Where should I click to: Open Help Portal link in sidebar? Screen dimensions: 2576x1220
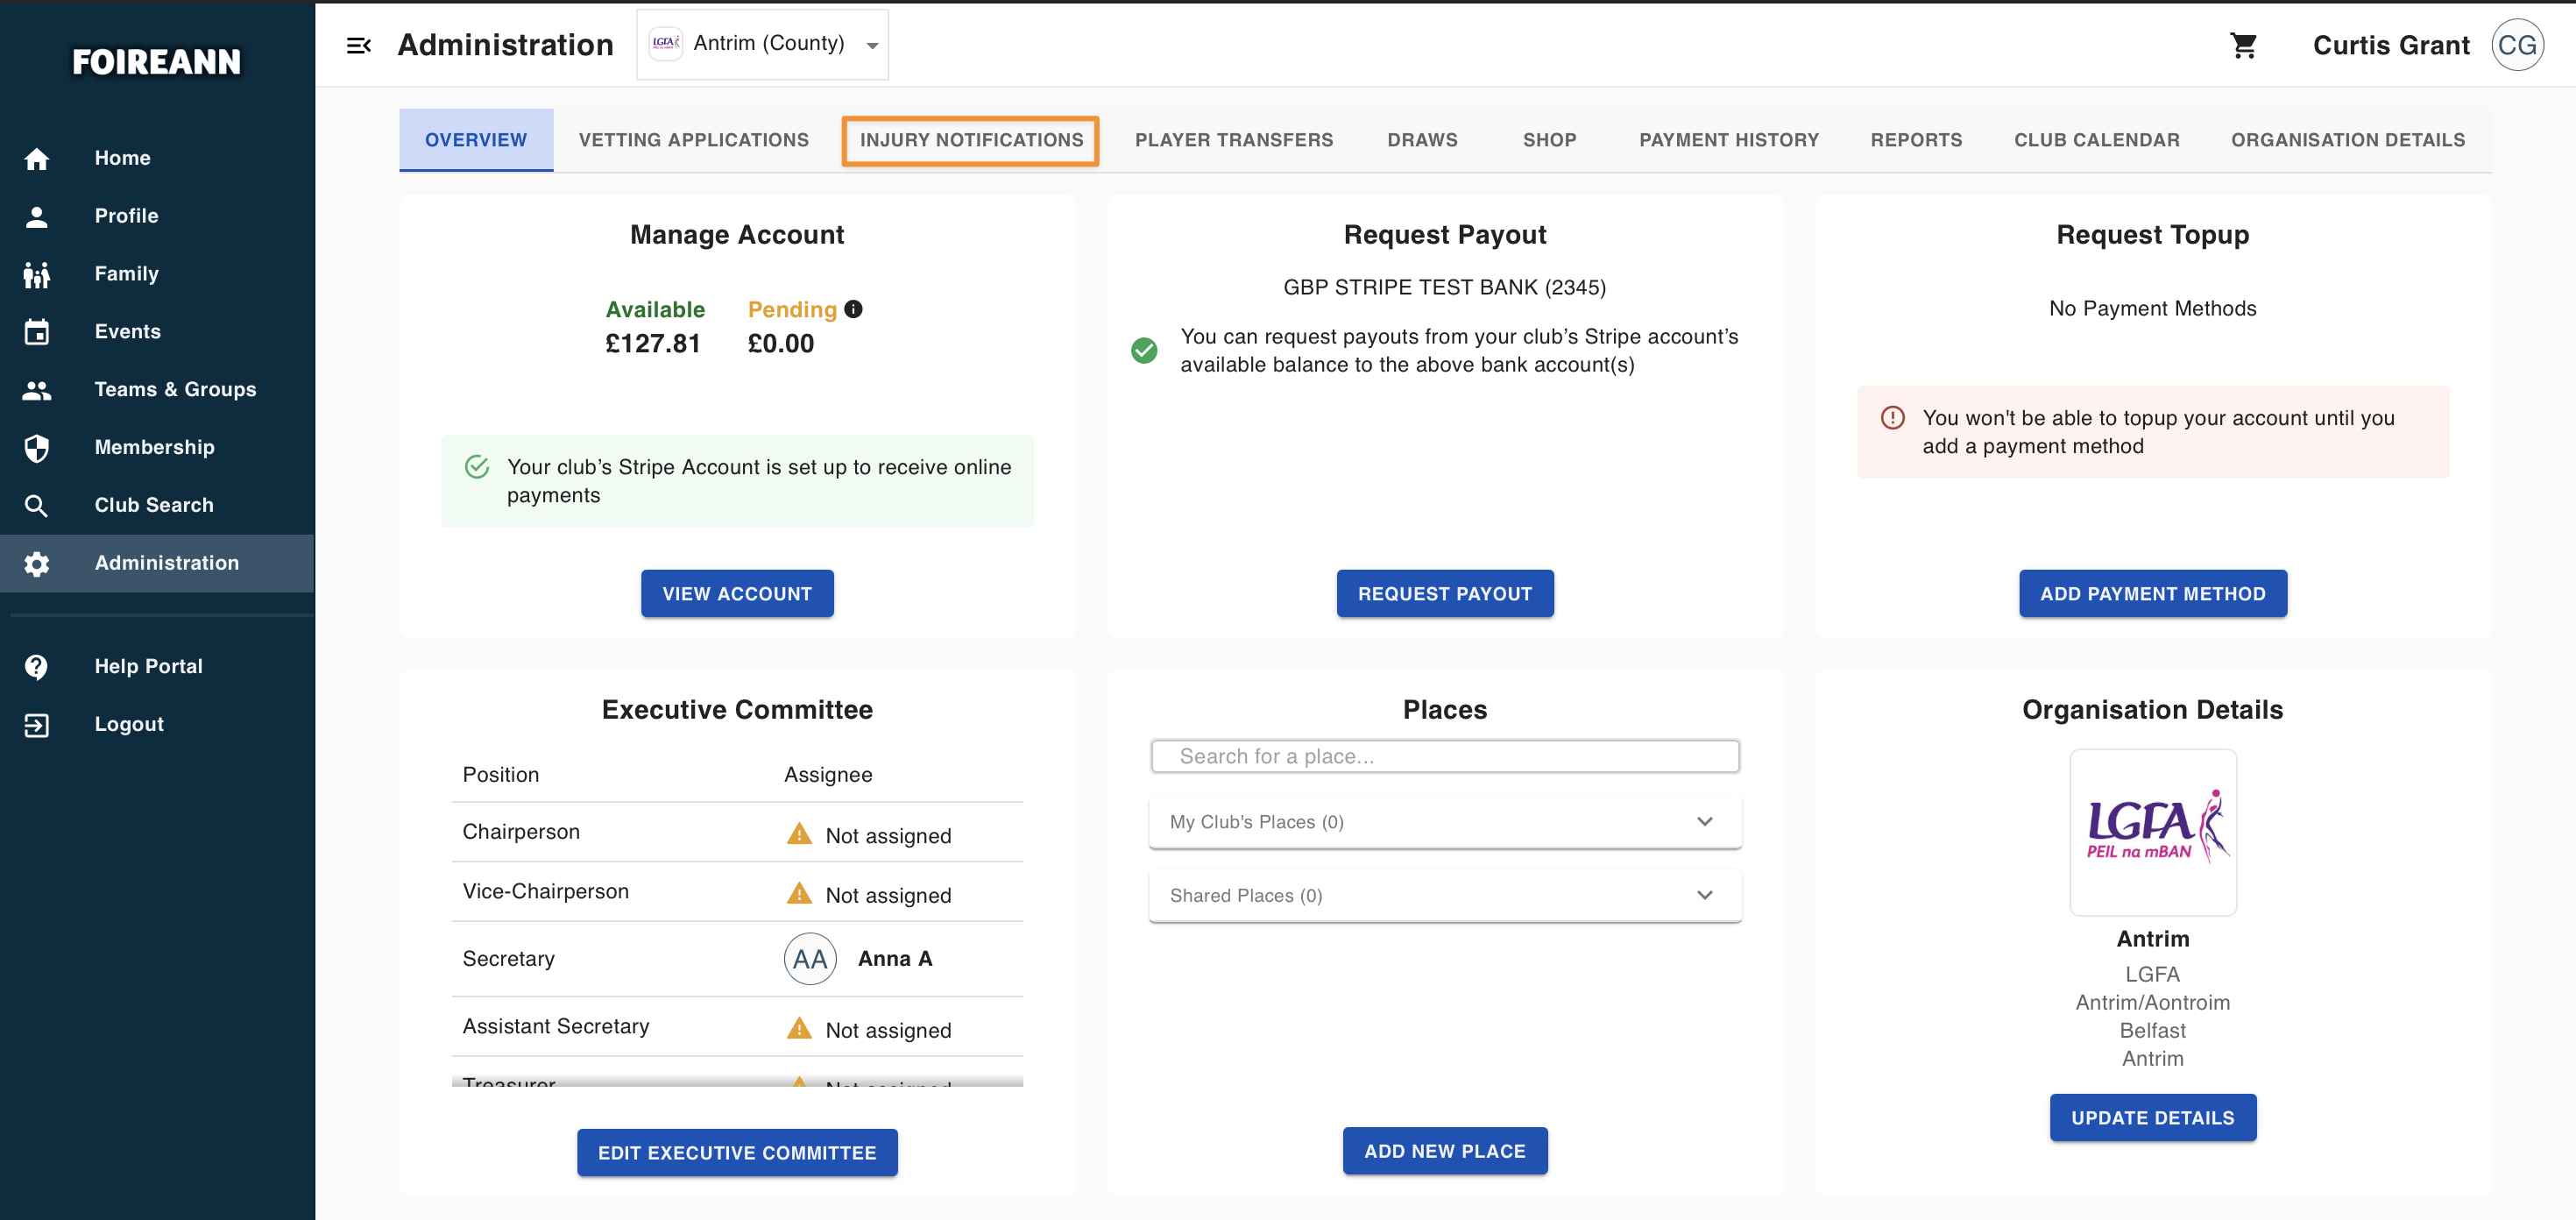point(157,667)
